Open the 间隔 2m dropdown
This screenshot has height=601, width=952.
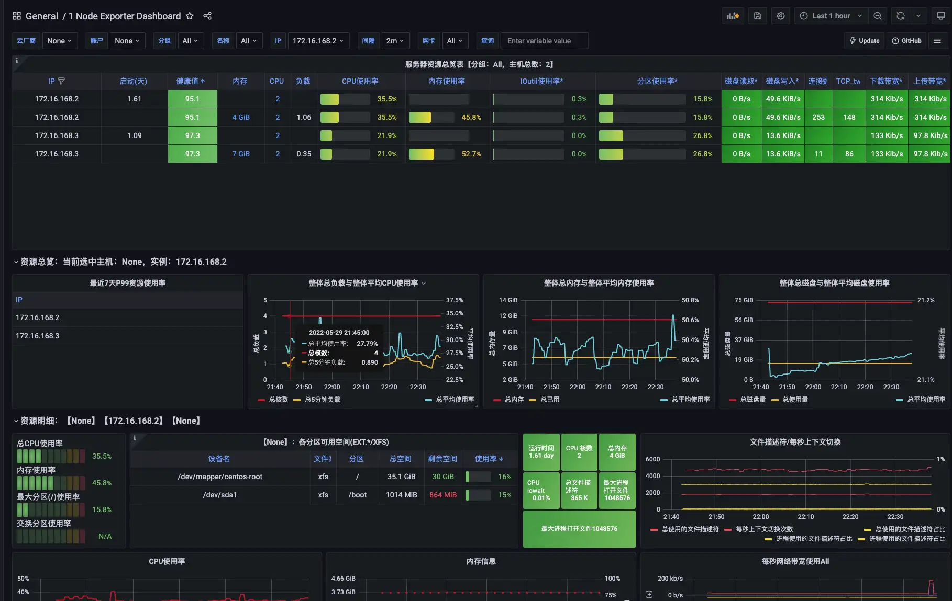(x=395, y=41)
